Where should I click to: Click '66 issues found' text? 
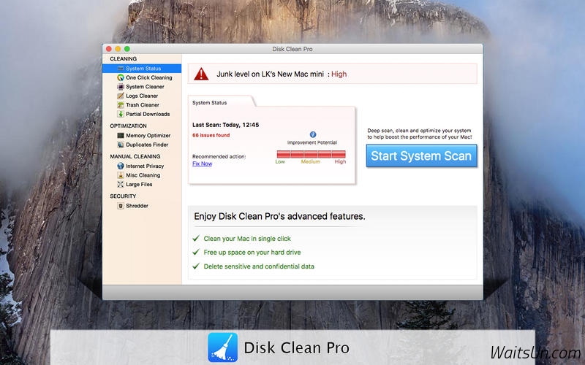point(211,135)
